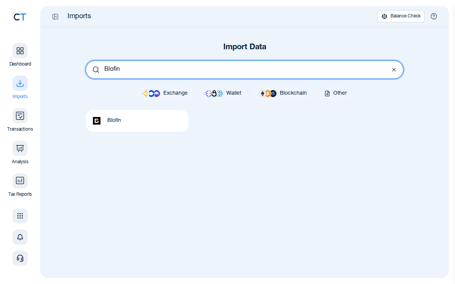The height and width of the screenshot is (284, 455).
Task: Select the Blofin result card
Action: (137, 121)
